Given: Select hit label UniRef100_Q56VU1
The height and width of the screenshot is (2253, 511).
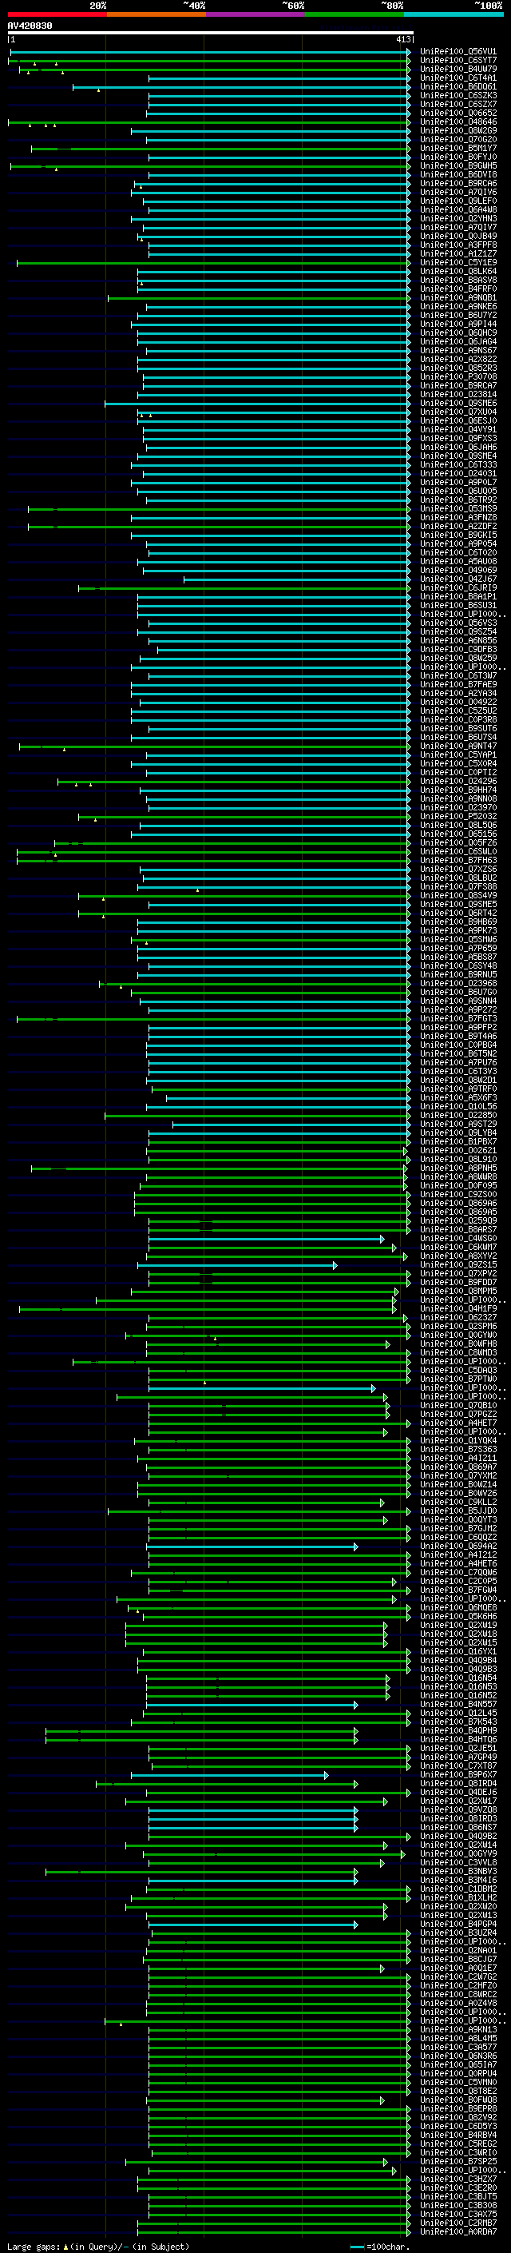Looking at the screenshot, I should (x=458, y=52).
